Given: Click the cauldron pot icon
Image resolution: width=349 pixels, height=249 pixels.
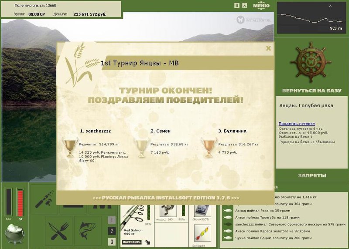Looking at the screenshot, I should coord(15,234).
